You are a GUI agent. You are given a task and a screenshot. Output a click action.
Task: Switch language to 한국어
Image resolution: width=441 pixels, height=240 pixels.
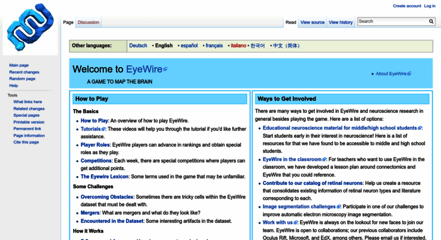pyautogui.click(x=258, y=45)
